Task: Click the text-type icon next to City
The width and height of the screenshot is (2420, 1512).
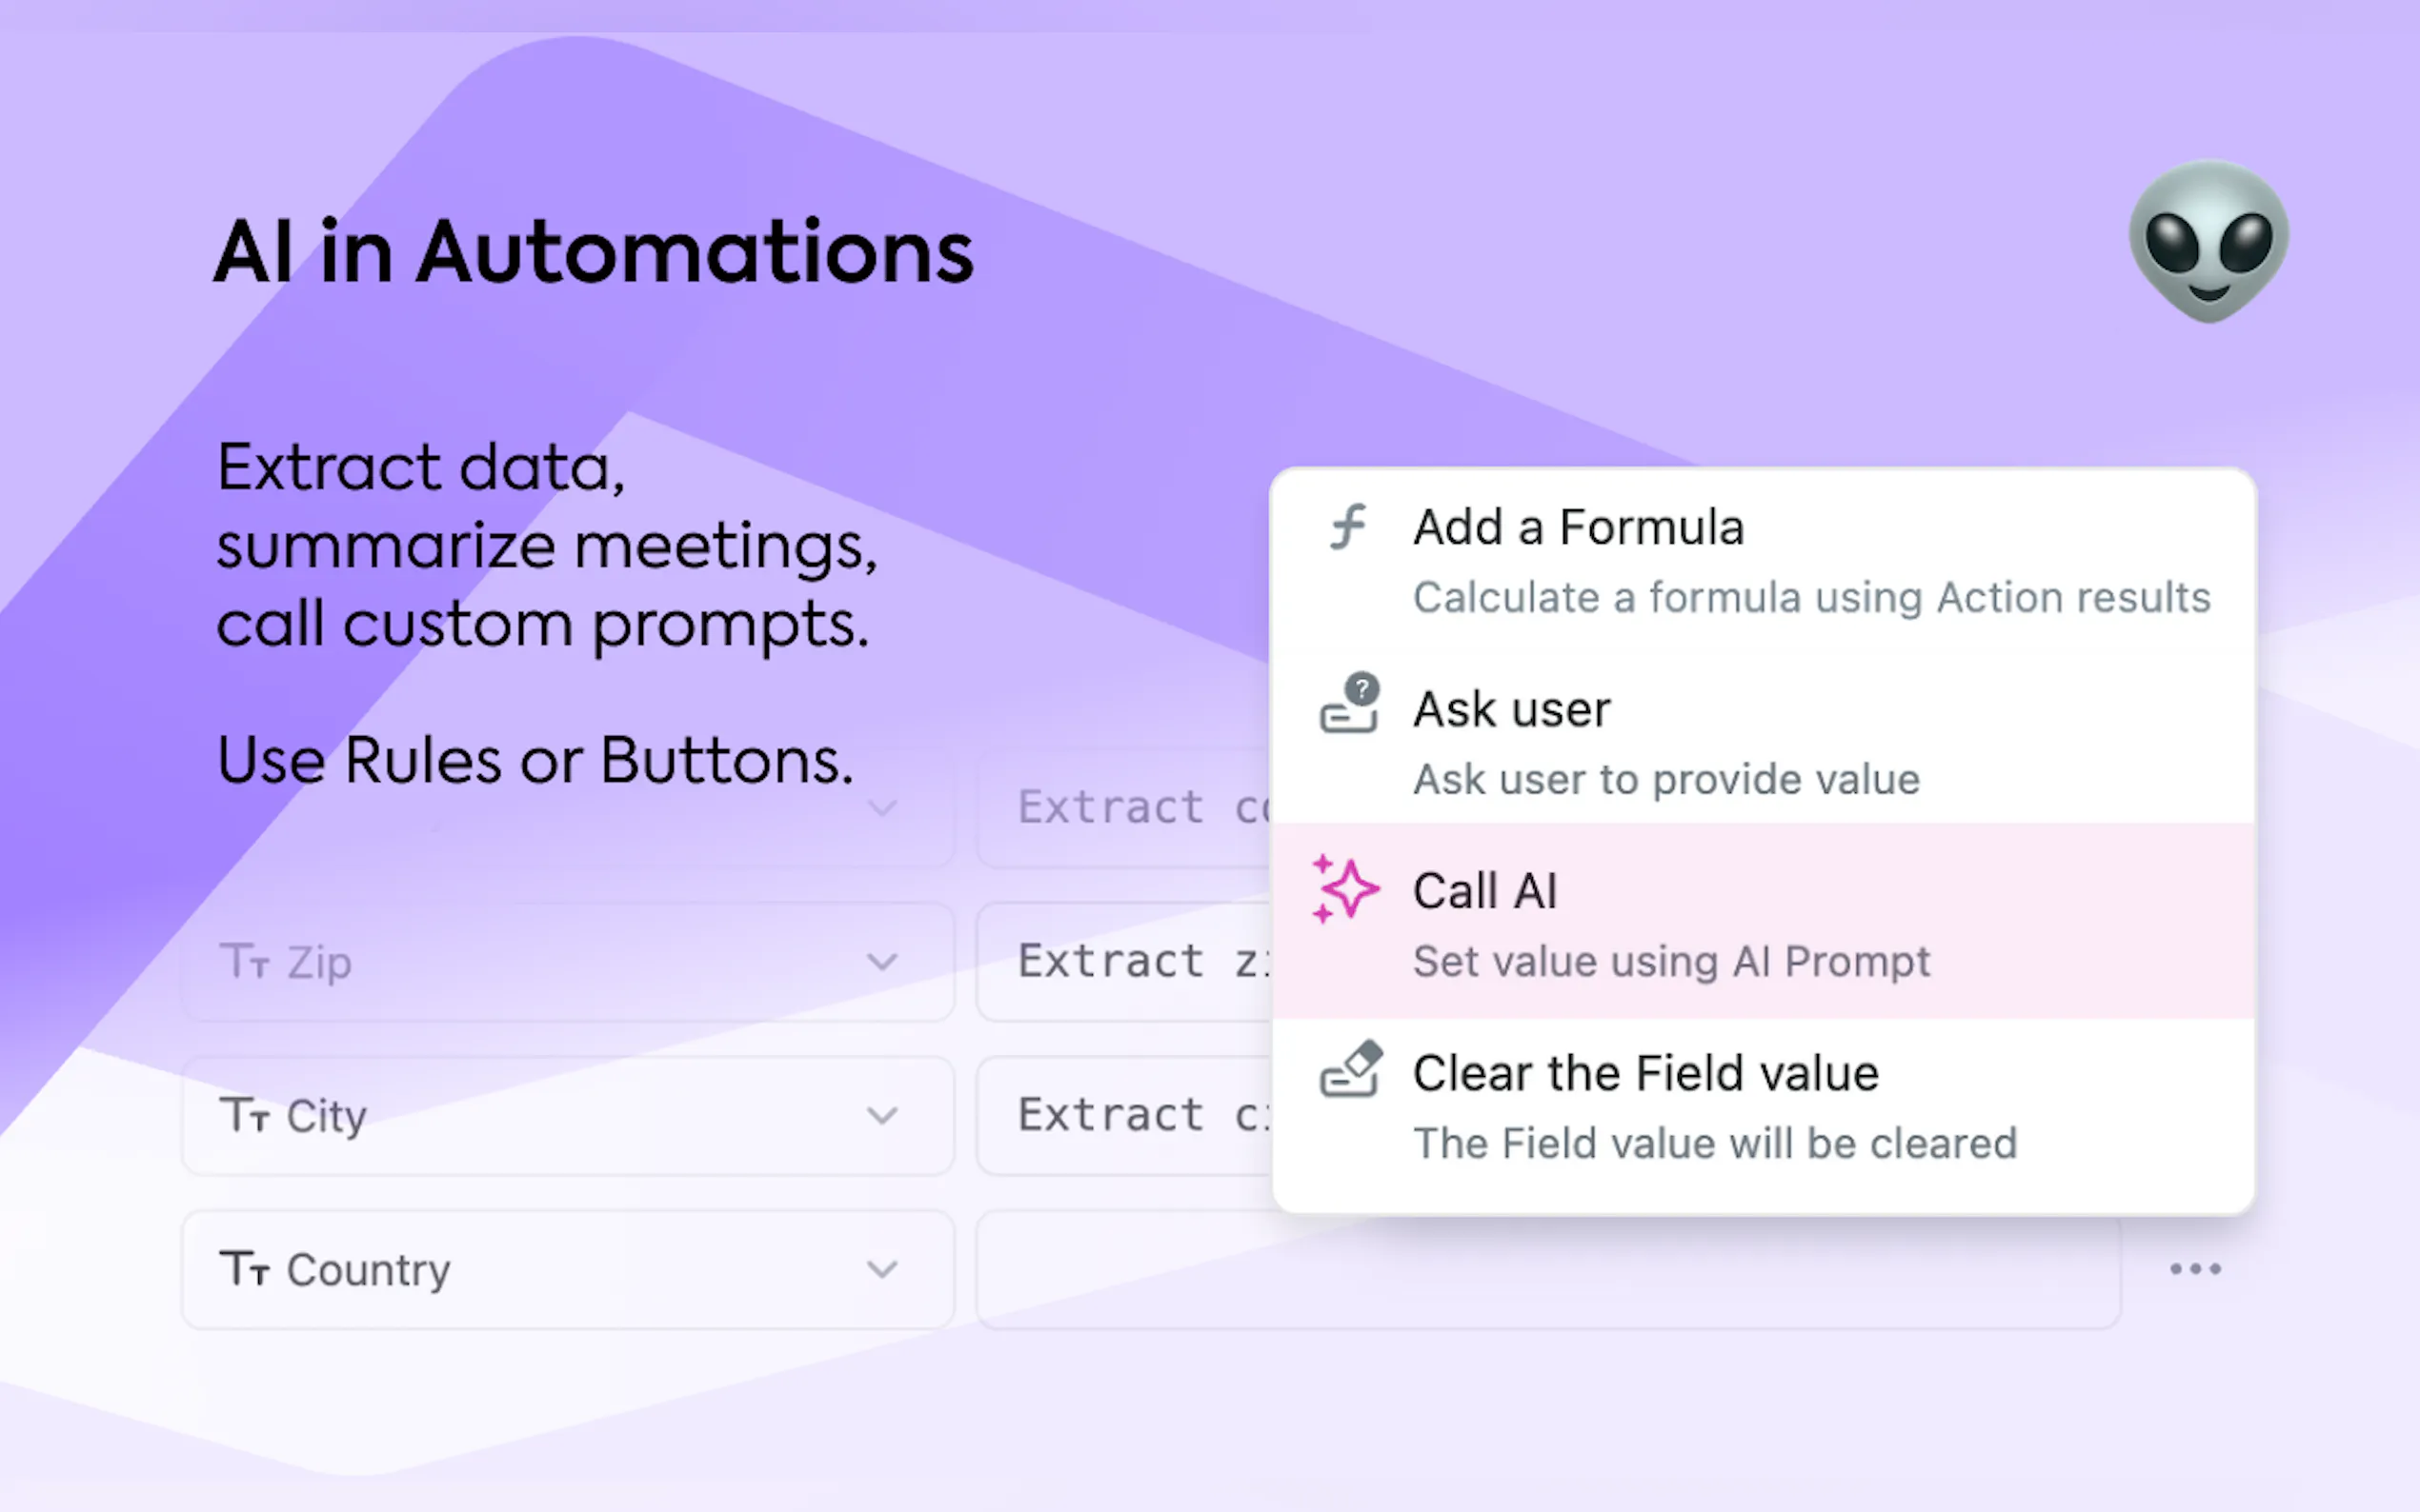Action: click(x=244, y=1115)
